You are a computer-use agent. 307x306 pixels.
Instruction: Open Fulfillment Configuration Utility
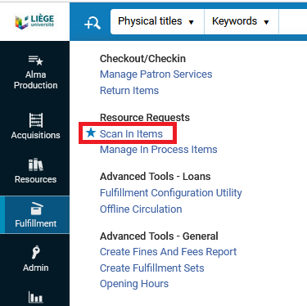click(x=171, y=193)
